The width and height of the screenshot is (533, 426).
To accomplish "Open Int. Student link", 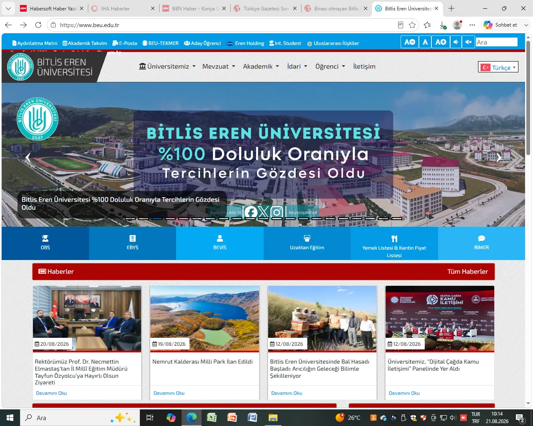I will tap(285, 43).
